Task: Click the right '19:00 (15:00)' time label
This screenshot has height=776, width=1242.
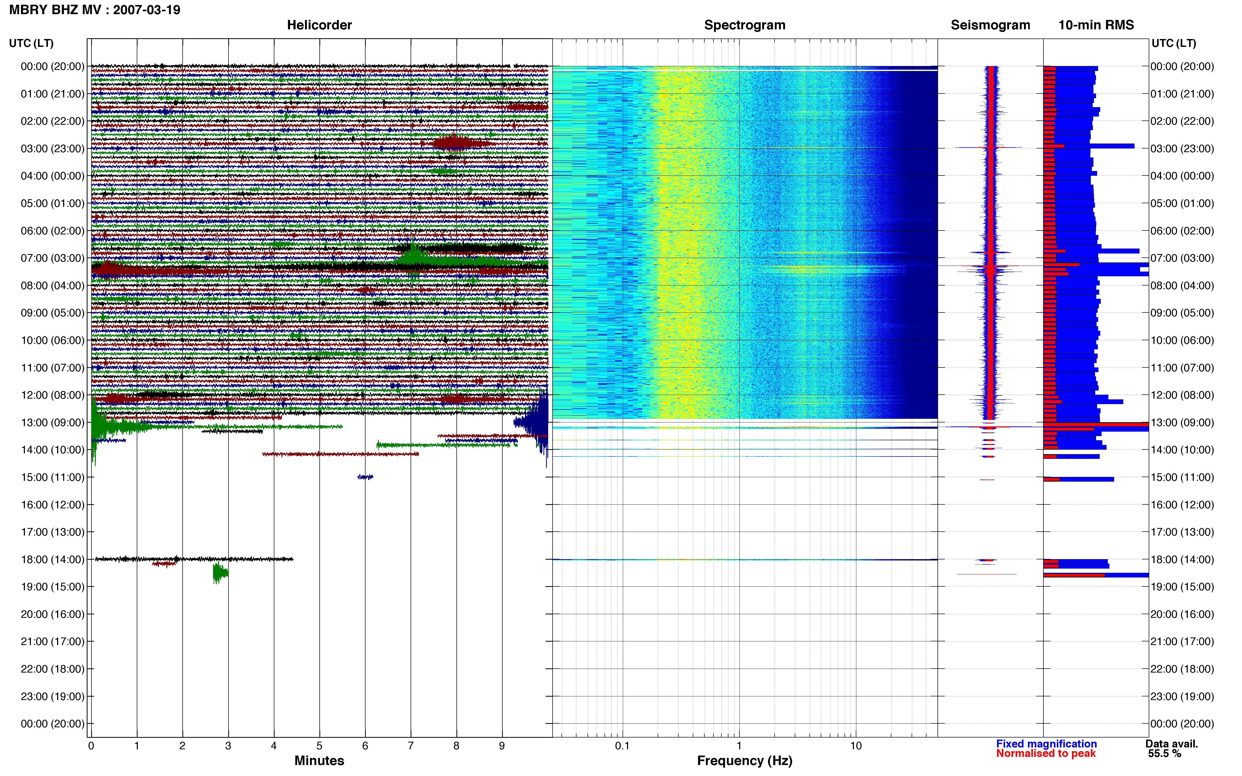Action: point(1182,587)
